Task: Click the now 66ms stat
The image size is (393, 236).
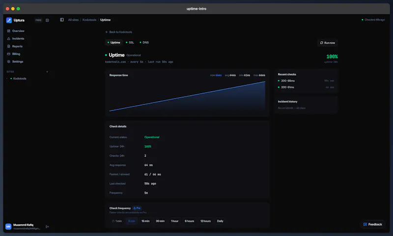Action: tap(216, 75)
